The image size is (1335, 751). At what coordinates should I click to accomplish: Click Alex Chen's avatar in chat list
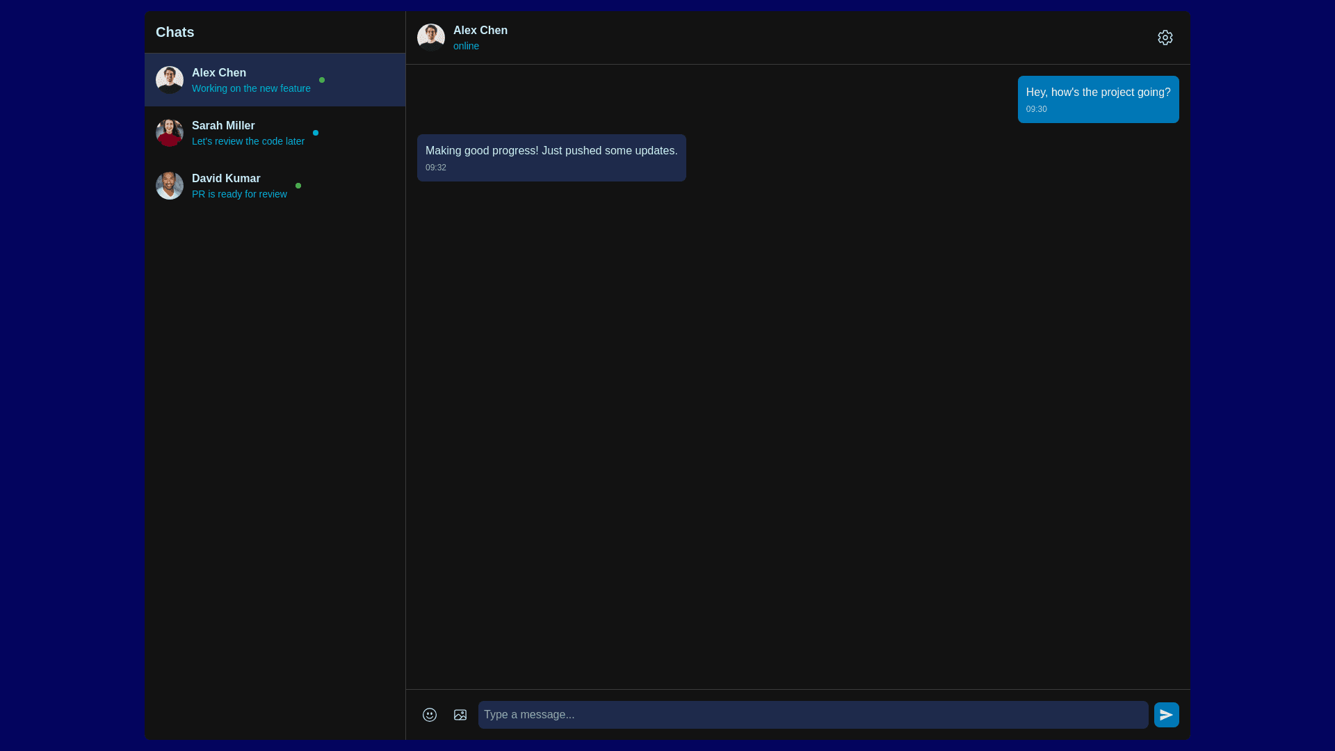pyautogui.click(x=170, y=80)
